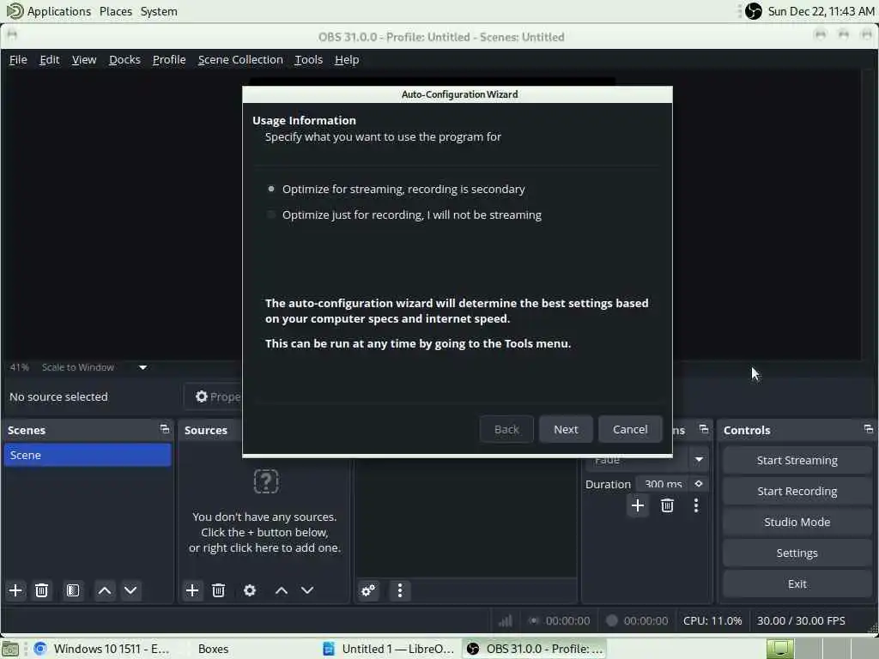The image size is (879, 659).
Task: Click the CPU: 11.0% status text
Action: pyautogui.click(x=712, y=620)
